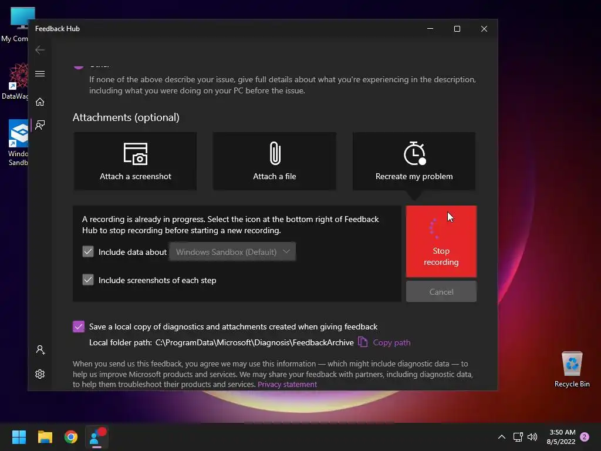Screen dimensions: 601x451
Task: Click the volume speaker icon
Action: 532,437
